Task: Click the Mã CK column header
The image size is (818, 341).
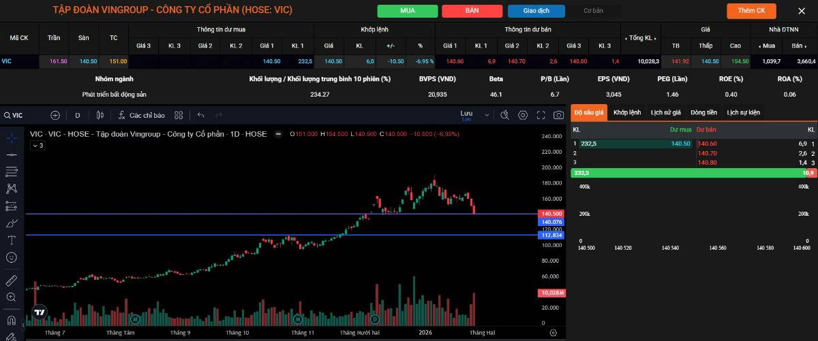Action: pos(19,38)
